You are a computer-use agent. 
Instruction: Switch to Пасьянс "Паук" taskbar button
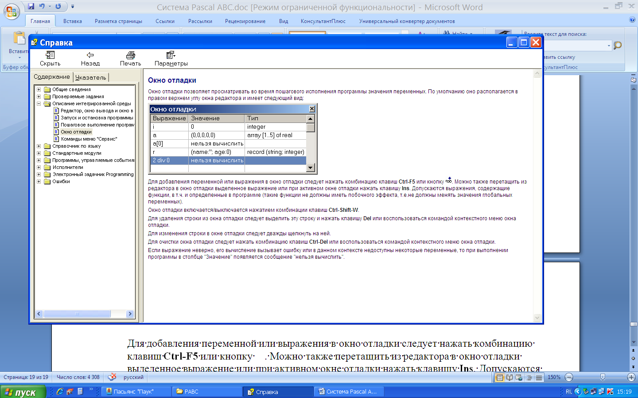tap(136, 391)
